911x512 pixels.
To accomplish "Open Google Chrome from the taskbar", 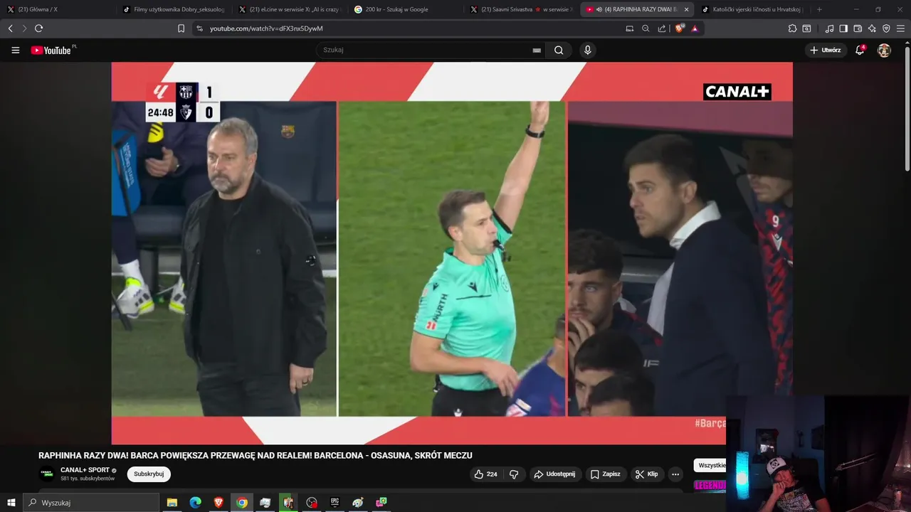I will (x=242, y=503).
